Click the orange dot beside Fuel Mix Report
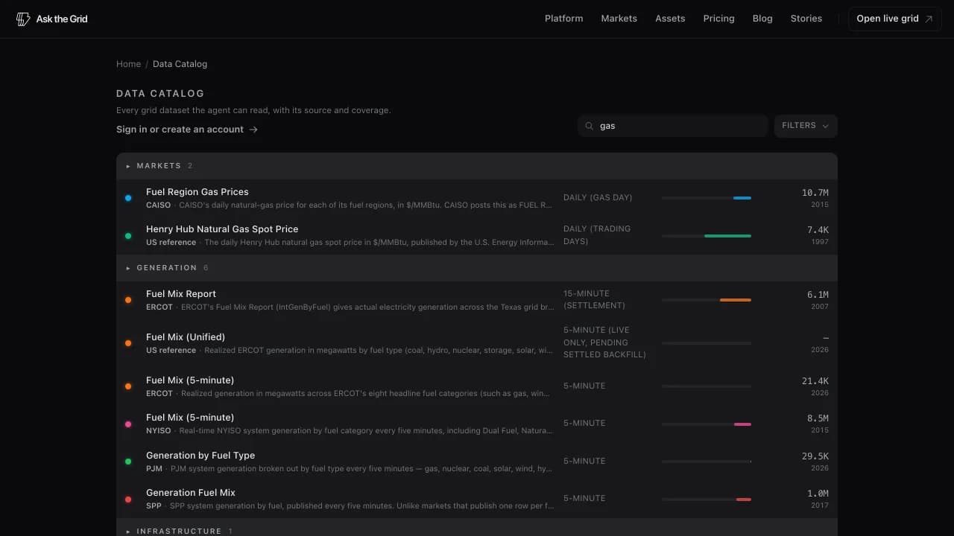The image size is (954, 536). point(128,300)
